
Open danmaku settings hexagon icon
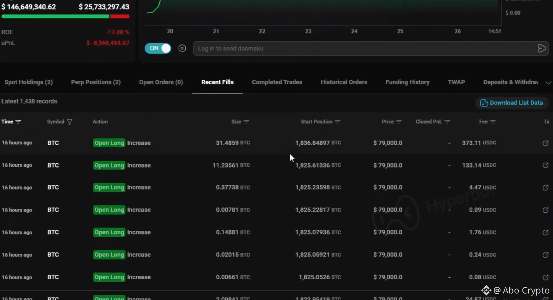tap(182, 48)
